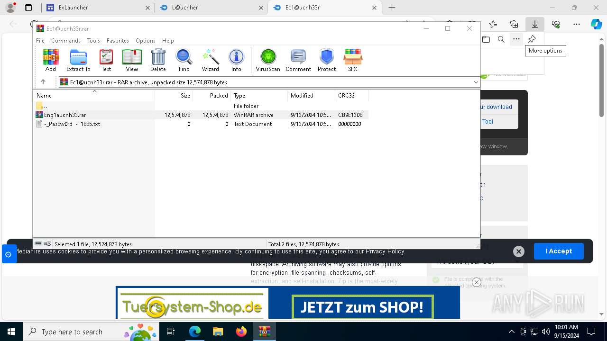Screen dimensions: 607x341
Task: Close the Tuersystem-Shop ad
Action: coord(477,282)
